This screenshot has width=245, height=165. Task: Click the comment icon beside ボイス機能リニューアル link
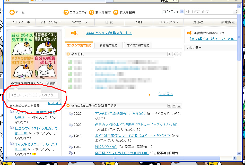(x=12, y=144)
